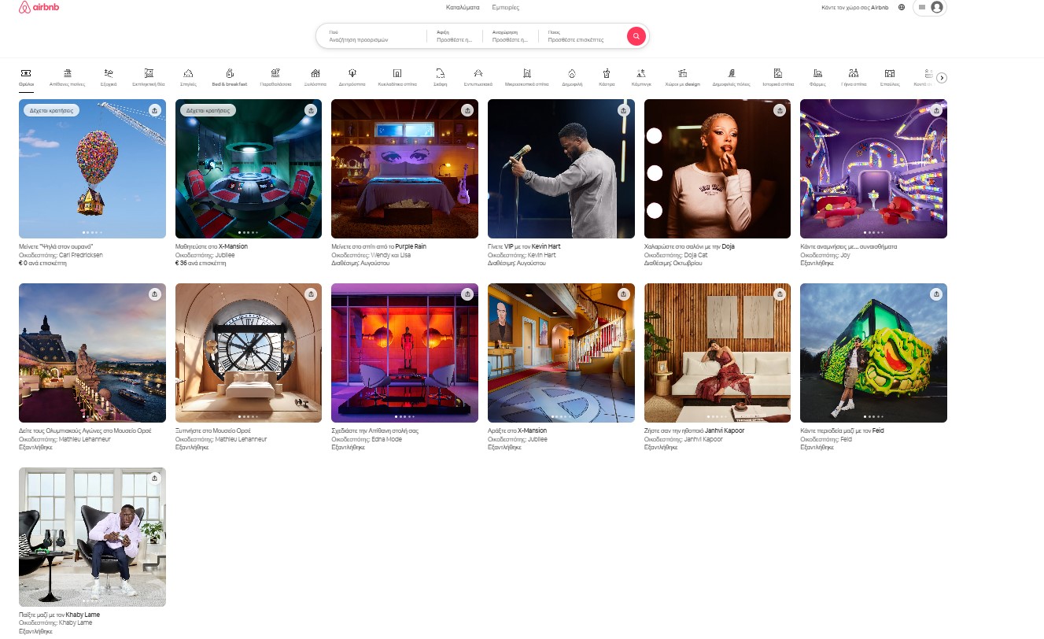This screenshot has height=639, width=1044.
Task: Select the Εκπληκτική θέα category
Action: [149, 76]
